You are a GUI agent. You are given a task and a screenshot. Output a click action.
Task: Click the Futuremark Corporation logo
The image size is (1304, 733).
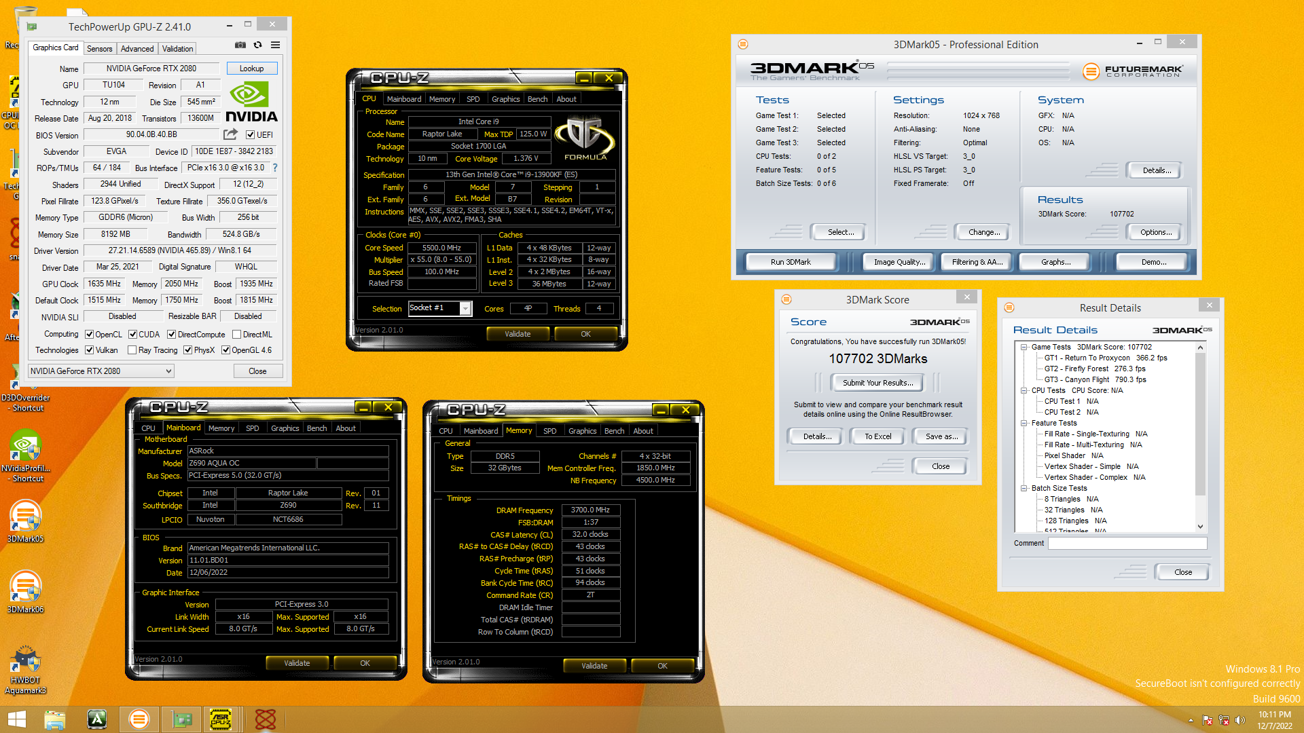click(1132, 71)
